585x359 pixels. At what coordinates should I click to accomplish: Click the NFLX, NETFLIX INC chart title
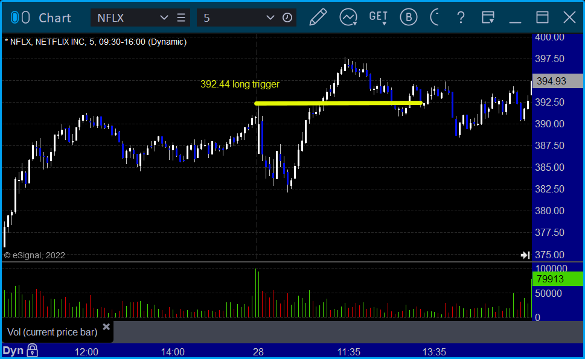tap(96, 42)
